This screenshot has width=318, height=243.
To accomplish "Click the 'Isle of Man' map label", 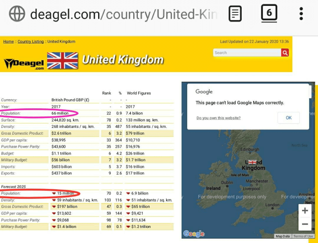I will tap(240, 175).
